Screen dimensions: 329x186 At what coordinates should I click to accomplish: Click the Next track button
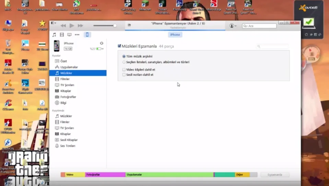80,26
